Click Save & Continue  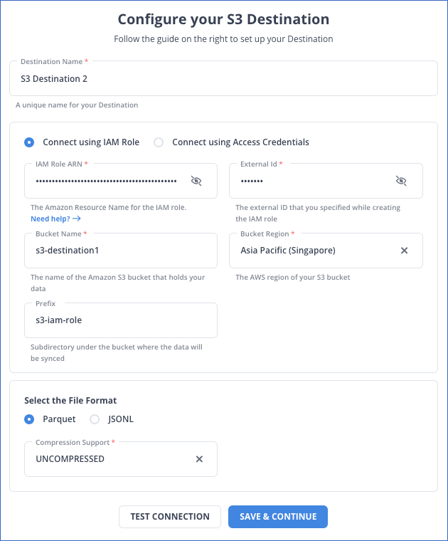pyautogui.click(x=278, y=517)
